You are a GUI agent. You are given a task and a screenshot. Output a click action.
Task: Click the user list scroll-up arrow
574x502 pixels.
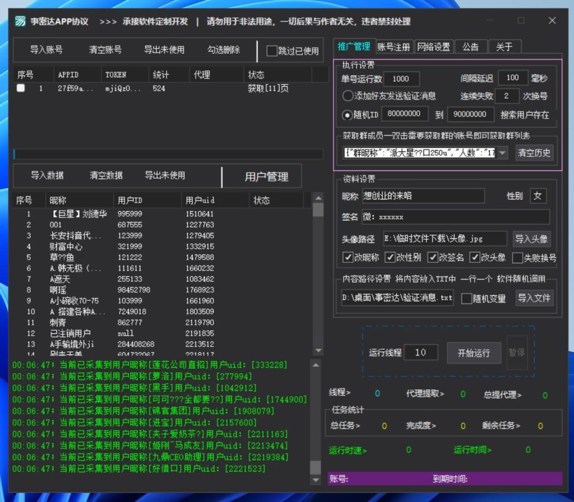pos(318,198)
